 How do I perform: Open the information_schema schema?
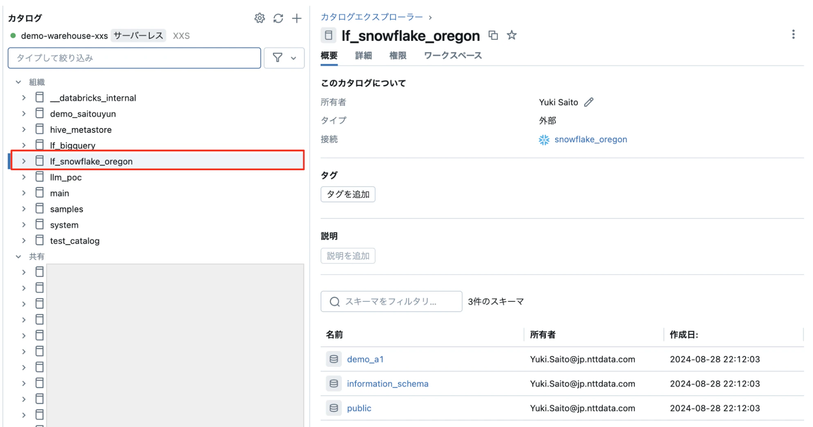[x=388, y=384]
